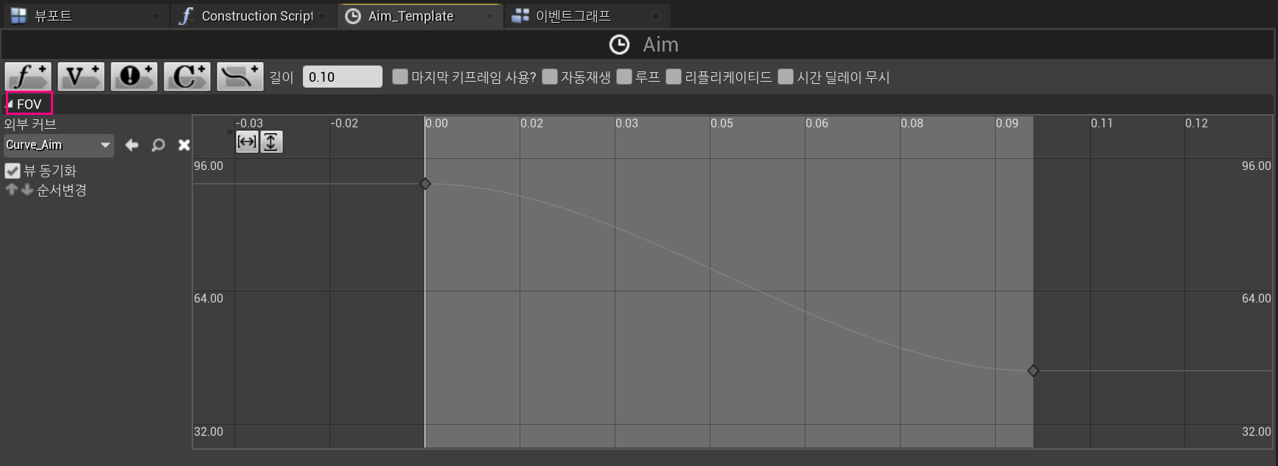Open the 이벤트그래프 tab
The image size is (1278, 466).
(587, 15)
